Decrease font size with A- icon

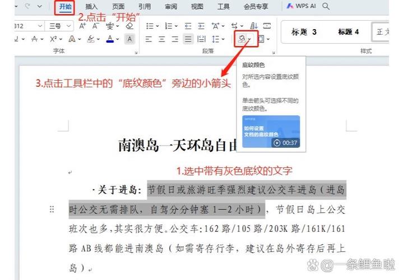click(96, 26)
